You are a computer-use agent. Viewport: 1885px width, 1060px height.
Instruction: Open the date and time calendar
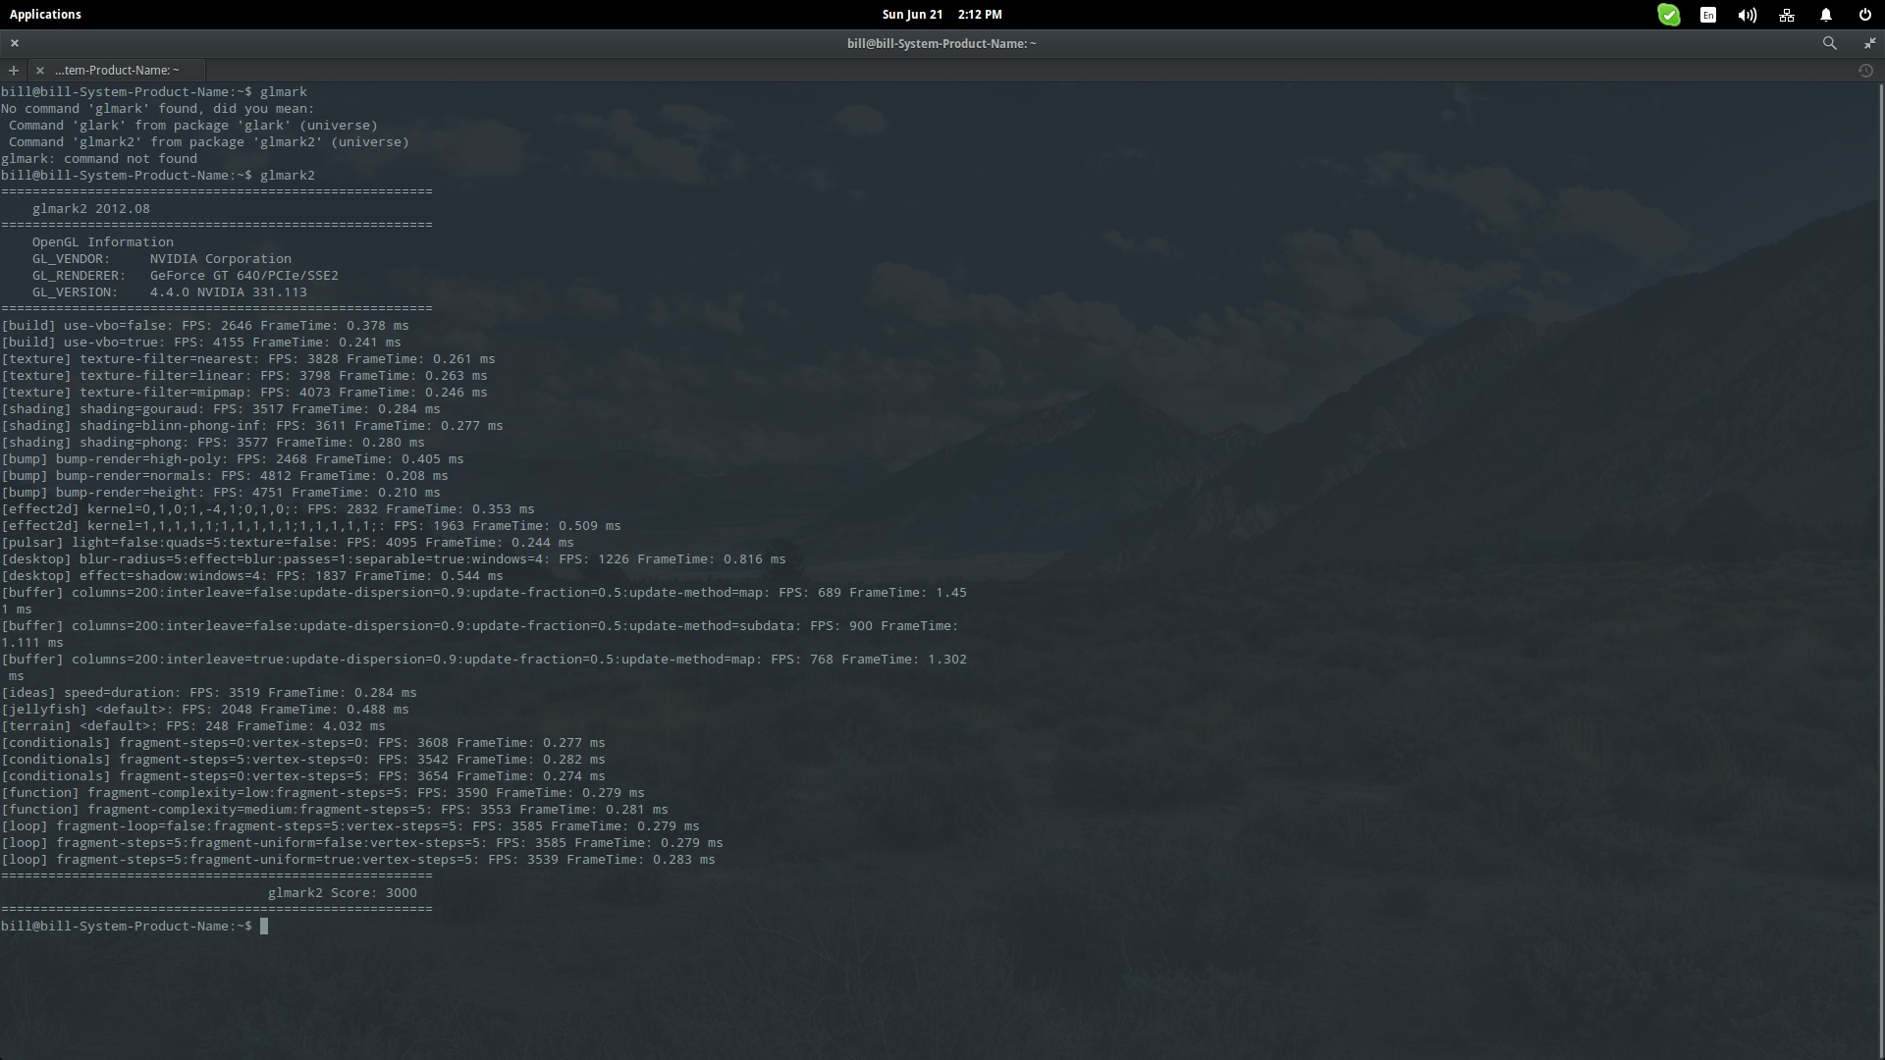[942, 14]
